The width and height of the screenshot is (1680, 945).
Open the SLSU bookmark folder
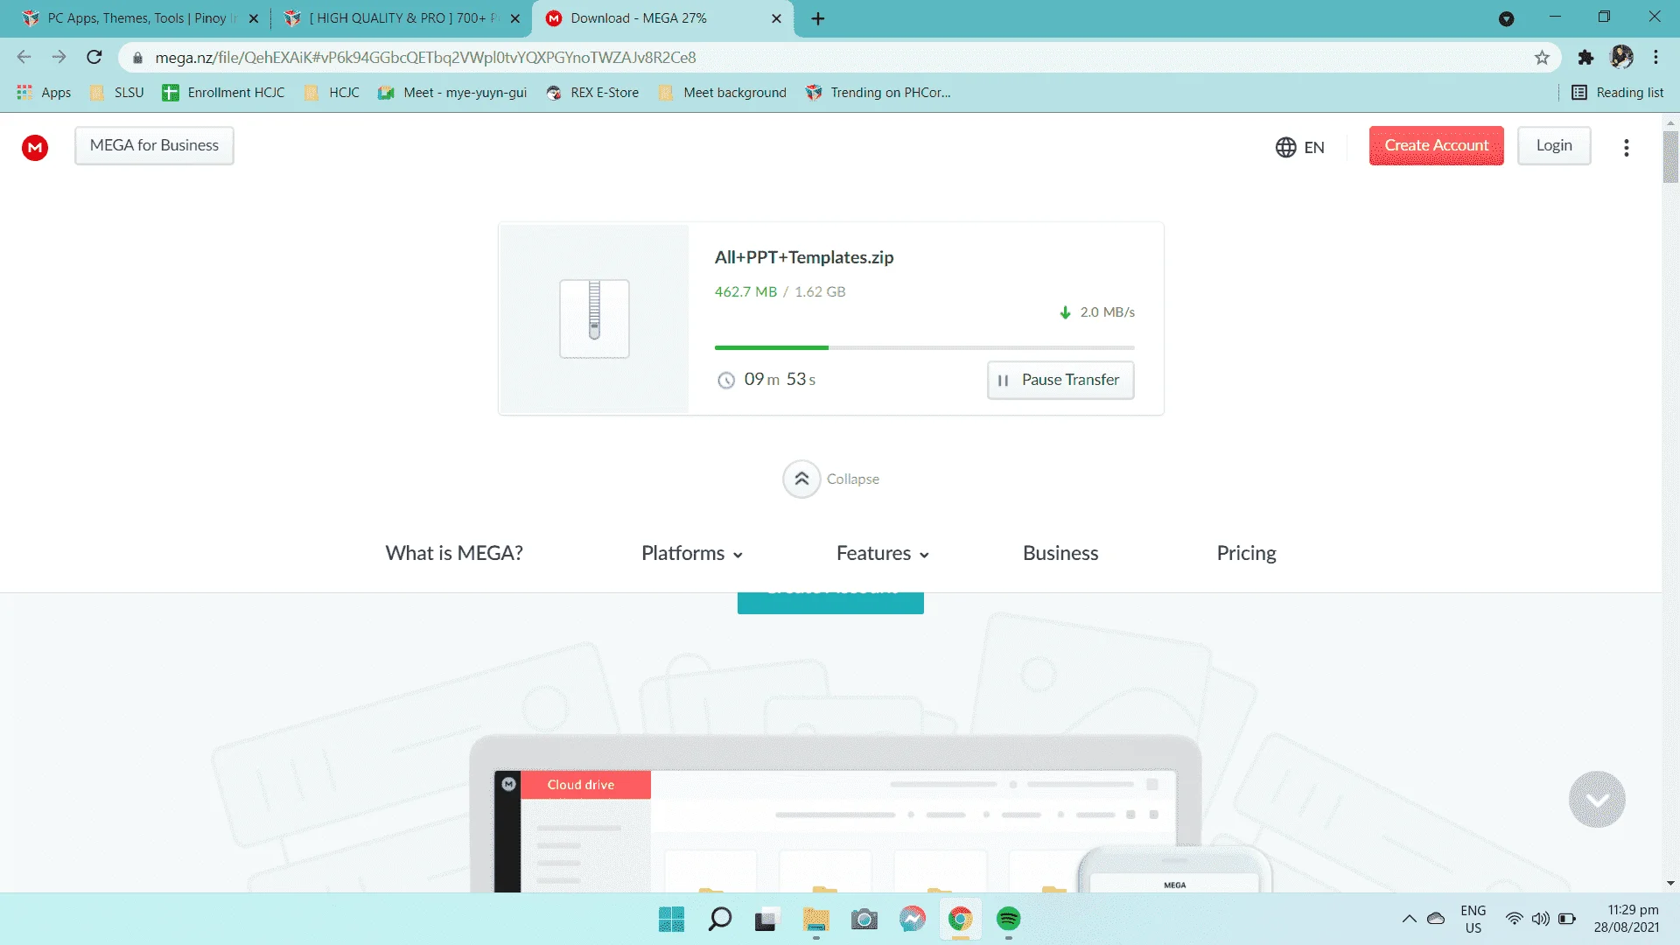(117, 93)
